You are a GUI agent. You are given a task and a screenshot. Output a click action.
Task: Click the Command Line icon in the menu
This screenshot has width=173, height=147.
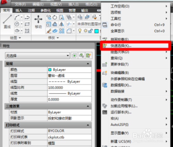tap(105, 25)
